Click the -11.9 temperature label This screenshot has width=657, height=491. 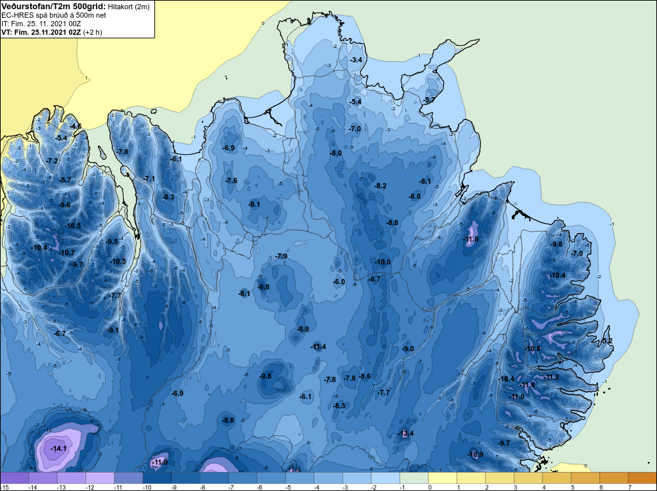[x=160, y=463]
